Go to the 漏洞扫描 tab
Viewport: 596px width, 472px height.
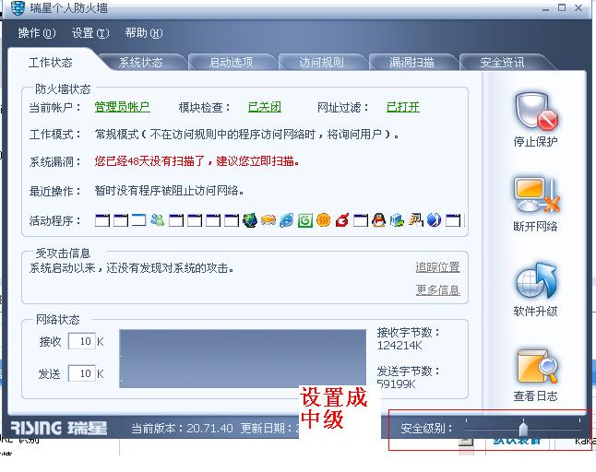(x=411, y=63)
